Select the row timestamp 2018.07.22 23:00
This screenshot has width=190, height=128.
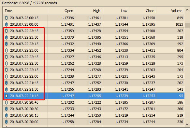click(24, 50)
